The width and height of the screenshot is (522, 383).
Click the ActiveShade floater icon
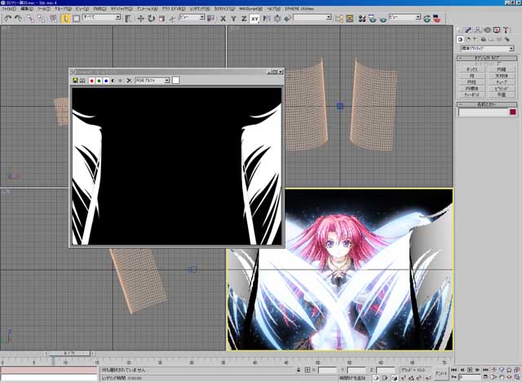tap(437, 19)
